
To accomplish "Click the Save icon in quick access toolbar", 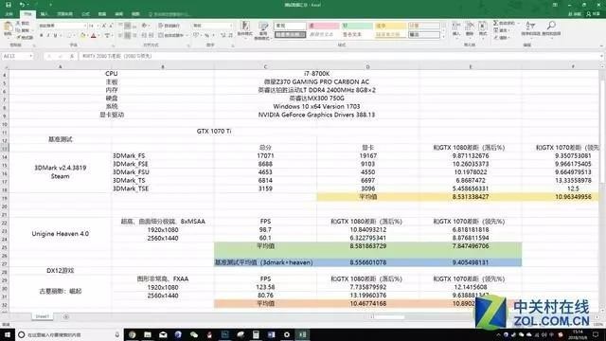I will [x=9, y=5].
